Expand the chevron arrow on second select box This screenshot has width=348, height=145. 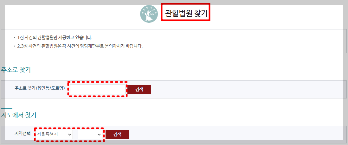99,135
